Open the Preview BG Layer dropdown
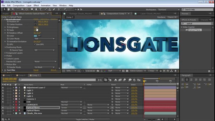Screen dimensions: 215x121 point(45,62)
